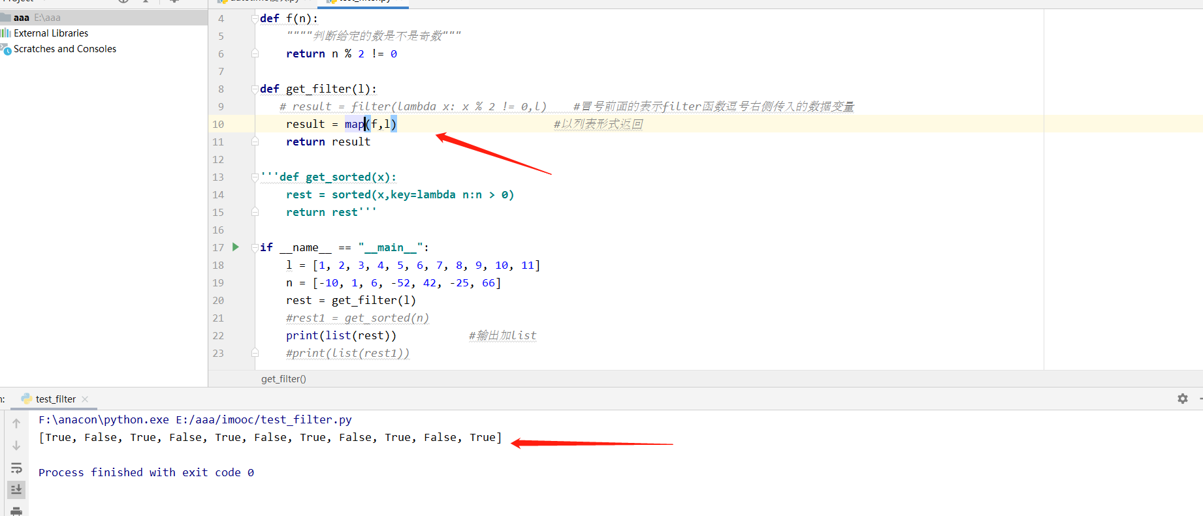This screenshot has height=516, width=1203.
Task: Collapse the if __name__ block at line 17
Action: [x=255, y=247]
